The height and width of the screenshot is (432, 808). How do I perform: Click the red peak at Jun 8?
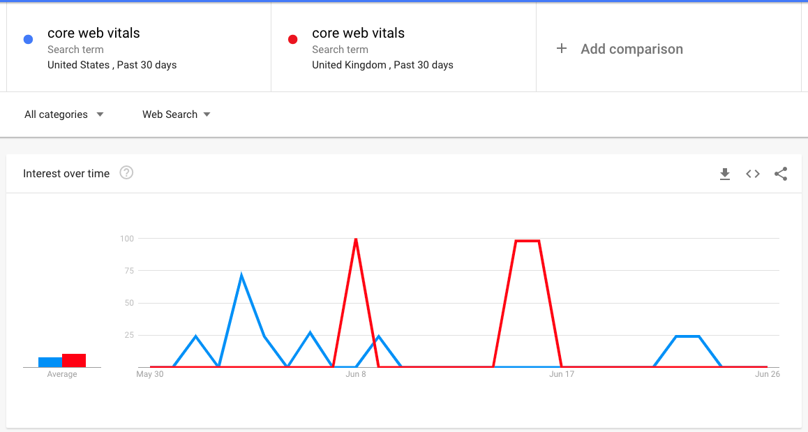(x=356, y=239)
